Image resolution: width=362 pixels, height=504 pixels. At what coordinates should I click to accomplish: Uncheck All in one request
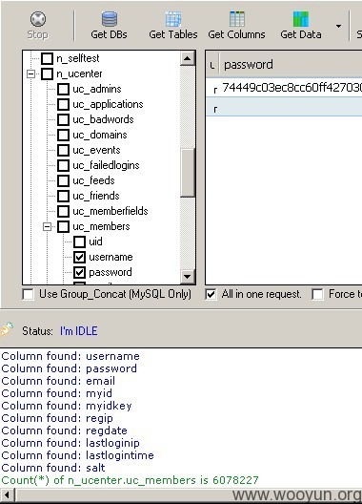tap(211, 294)
